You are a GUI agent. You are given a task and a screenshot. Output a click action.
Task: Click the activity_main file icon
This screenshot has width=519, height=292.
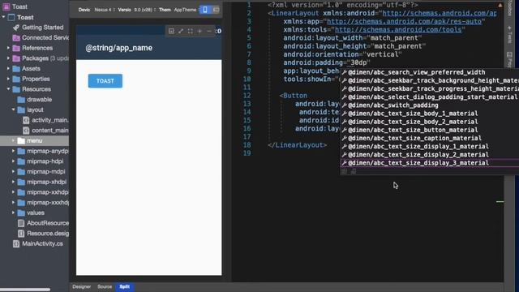26,120
